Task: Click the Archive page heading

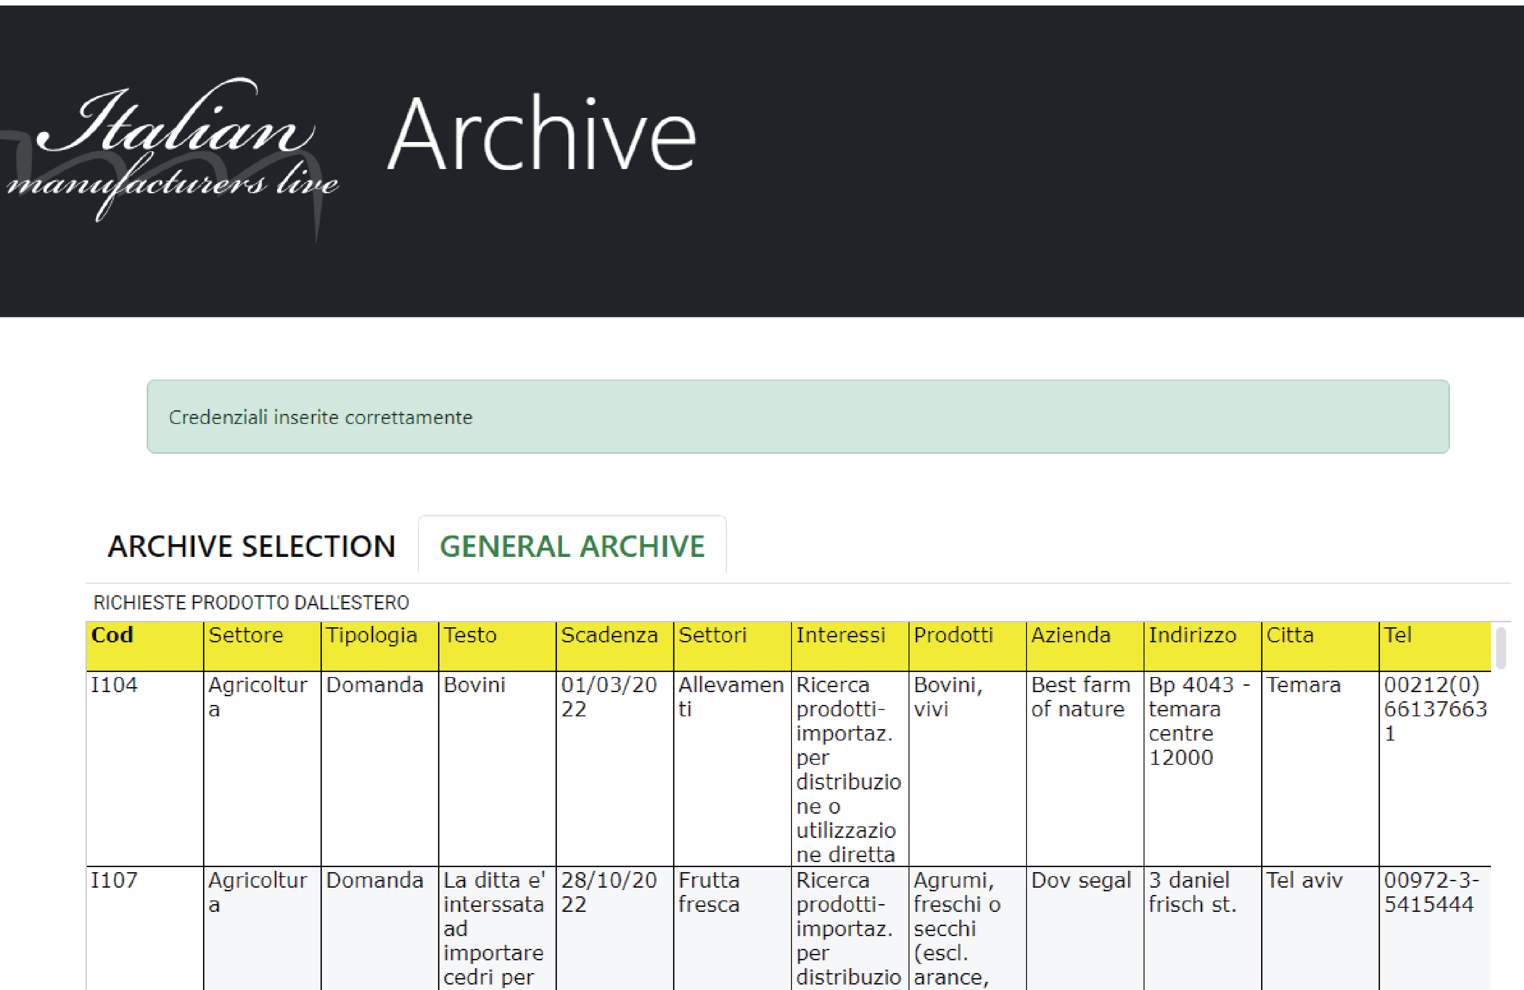Action: click(542, 133)
